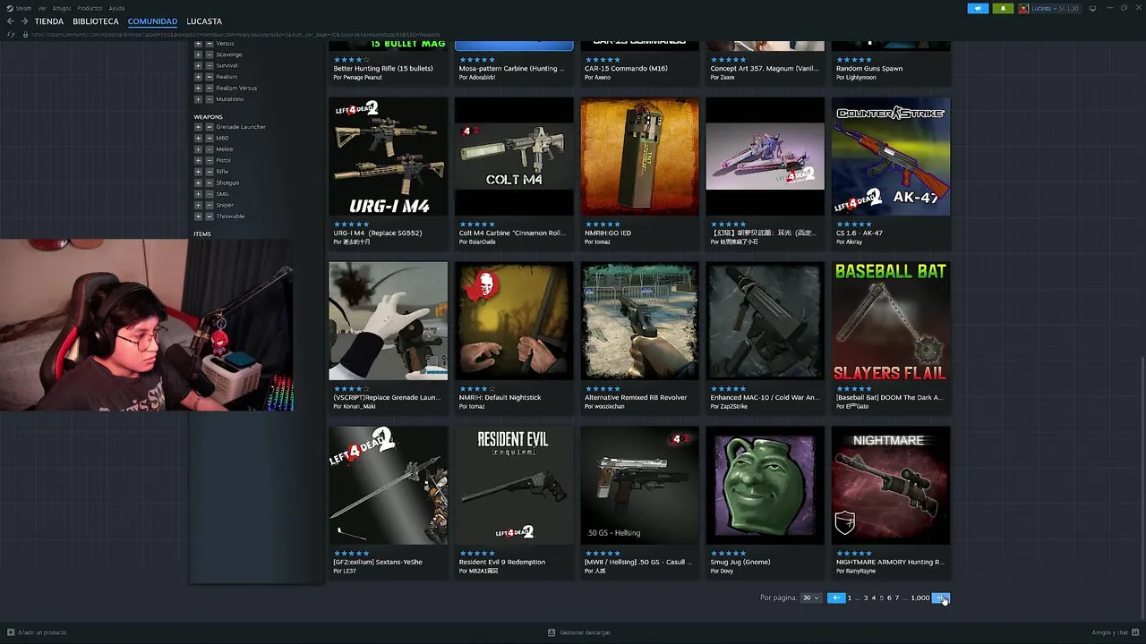Open the Amigos y chat icon
The width and height of the screenshot is (1146, 644).
1135,632
